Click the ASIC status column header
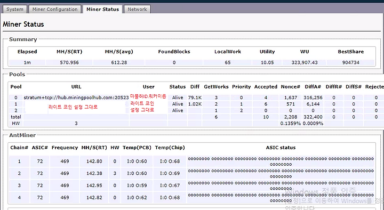This screenshot has height=210, width=384. click(x=281, y=148)
